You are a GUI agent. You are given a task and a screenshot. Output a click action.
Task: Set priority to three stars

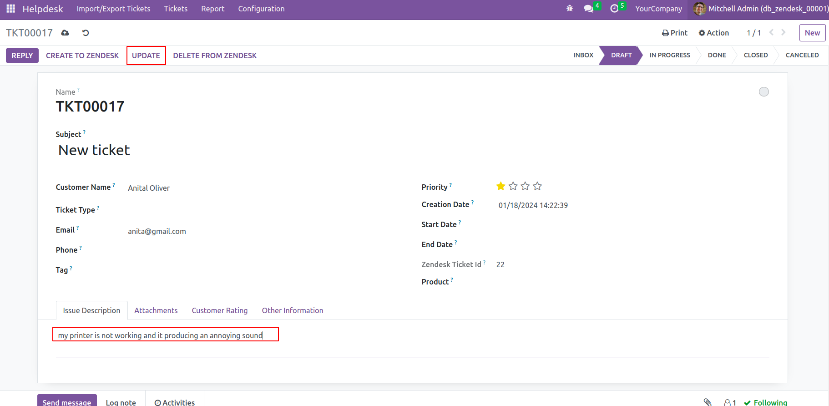pyautogui.click(x=526, y=186)
